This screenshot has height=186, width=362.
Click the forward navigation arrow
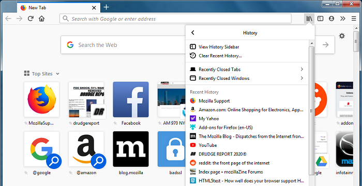click(19, 19)
